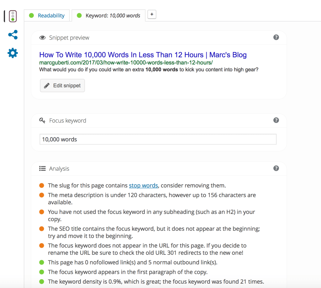Expand Focus keyword help via question mark
Viewport: 321px width, 288px height.
pos(276,120)
